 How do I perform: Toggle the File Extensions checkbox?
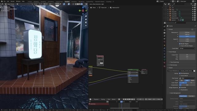pos(180,73)
